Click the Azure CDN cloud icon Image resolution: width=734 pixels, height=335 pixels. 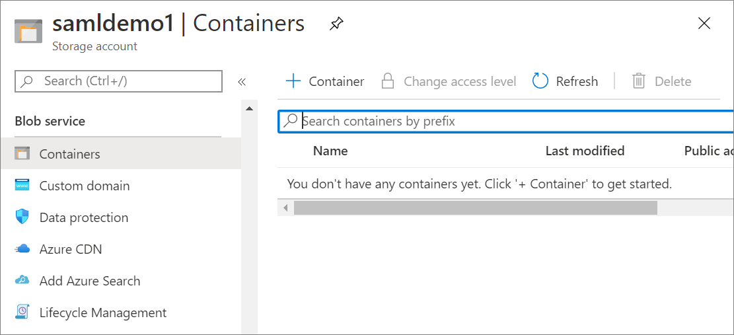point(22,249)
